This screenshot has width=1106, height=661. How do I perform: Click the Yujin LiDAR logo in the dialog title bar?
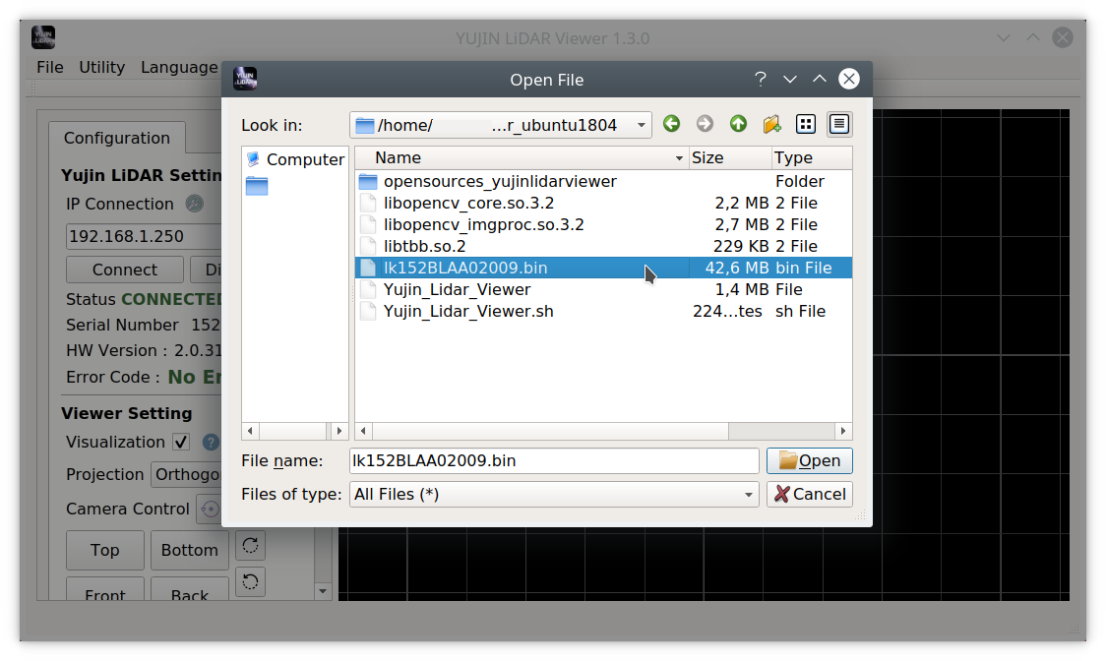tap(245, 79)
